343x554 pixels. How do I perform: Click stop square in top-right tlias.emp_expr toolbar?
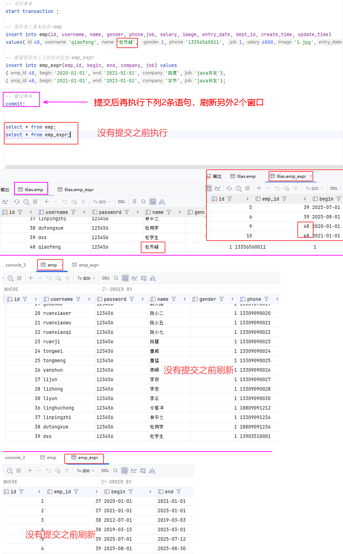point(248,188)
